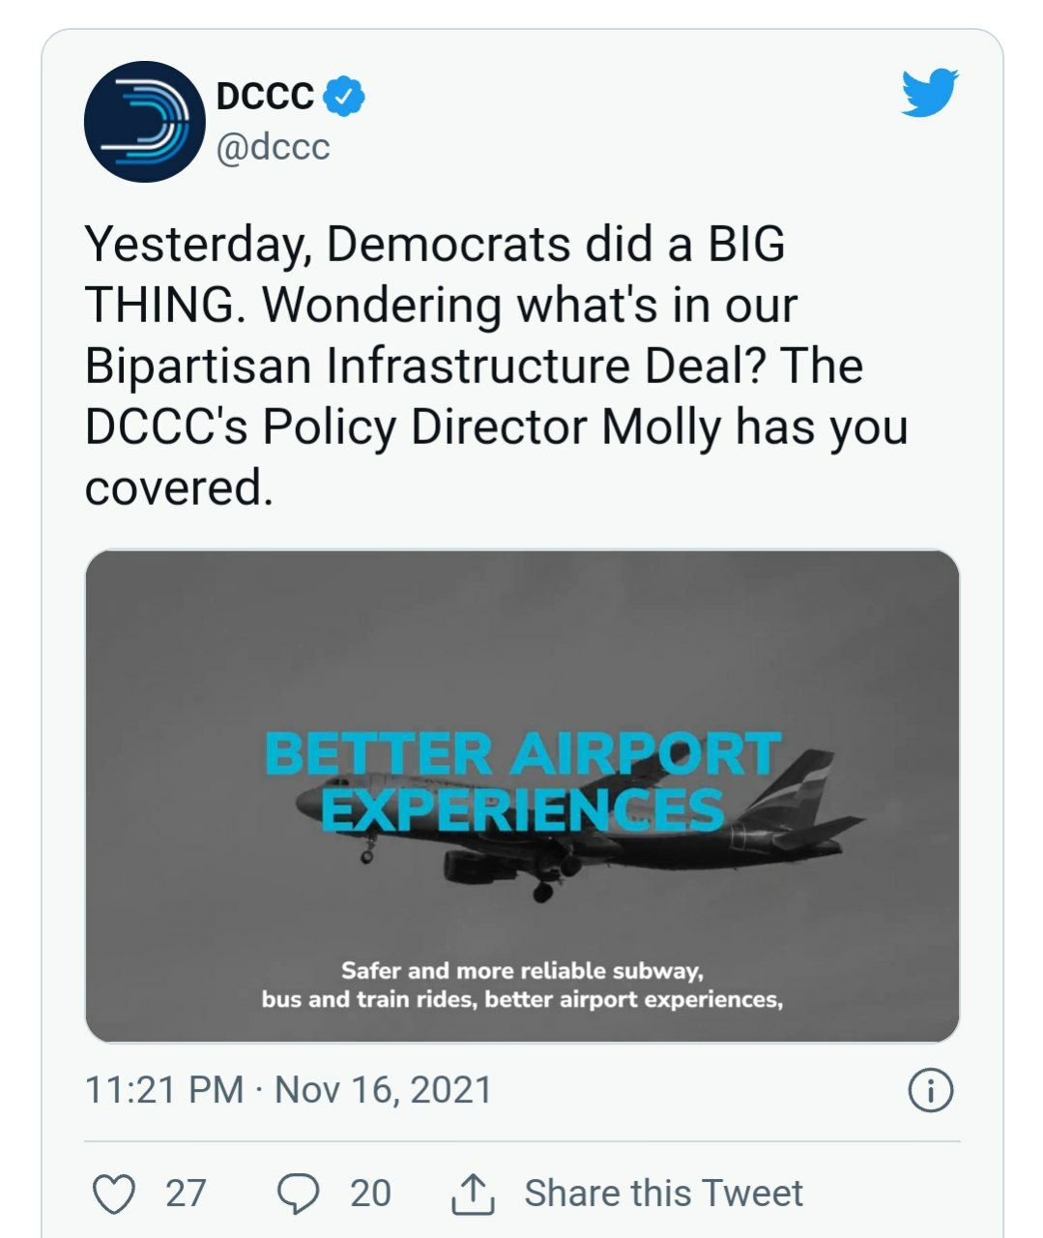The image size is (1043, 1238).
Task: Open the DCCC display name link
Action: coord(265,96)
